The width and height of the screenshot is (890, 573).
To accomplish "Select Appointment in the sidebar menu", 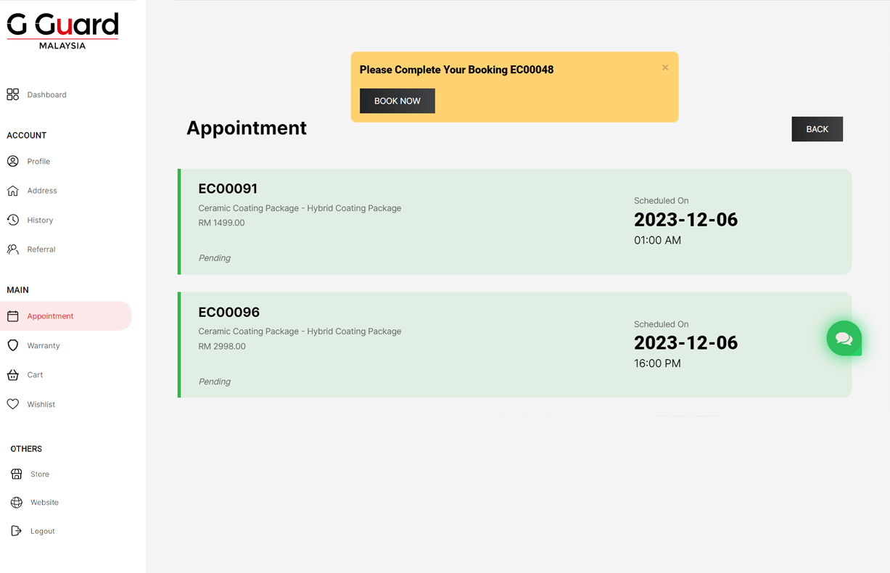I will pos(50,316).
